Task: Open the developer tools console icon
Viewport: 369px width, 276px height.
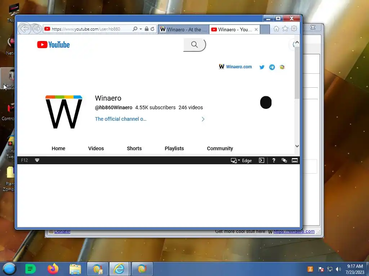Action: click(x=262, y=160)
